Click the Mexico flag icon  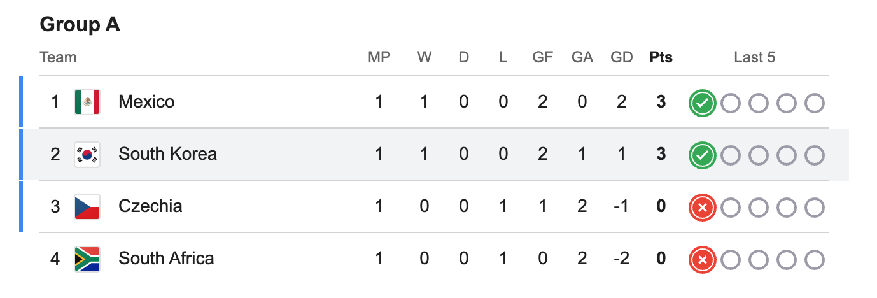pos(87,102)
